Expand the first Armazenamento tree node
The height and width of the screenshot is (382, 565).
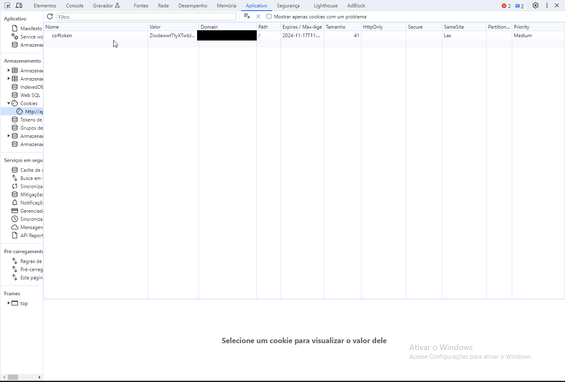pos(9,70)
